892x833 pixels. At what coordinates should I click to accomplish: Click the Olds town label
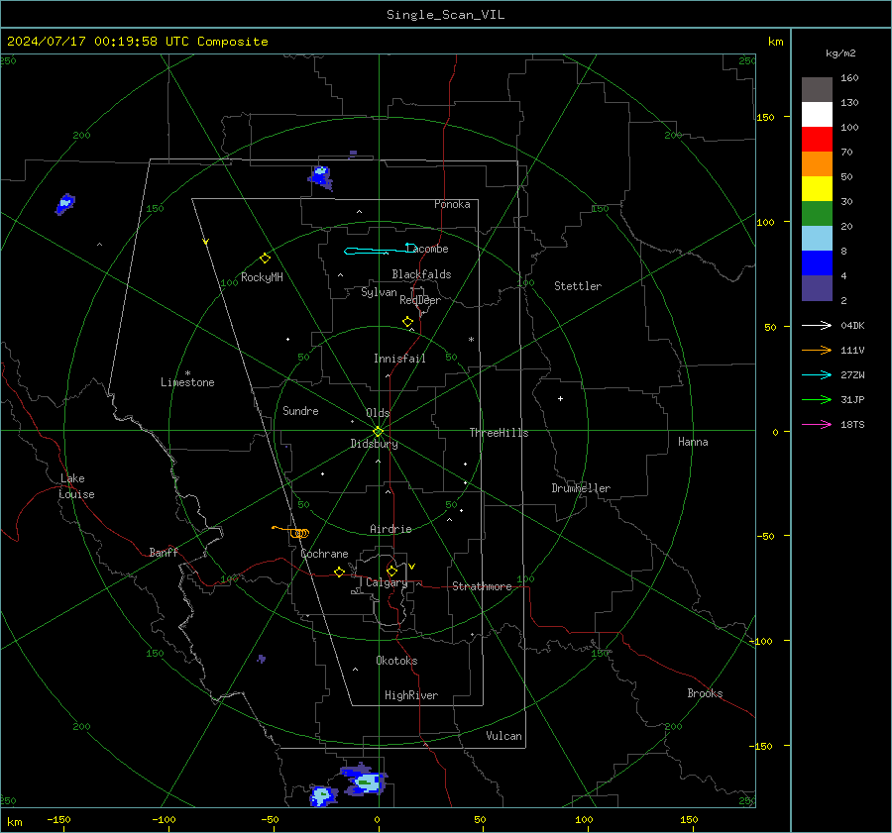click(378, 413)
